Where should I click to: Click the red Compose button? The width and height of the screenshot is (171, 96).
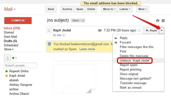pos(18,21)
